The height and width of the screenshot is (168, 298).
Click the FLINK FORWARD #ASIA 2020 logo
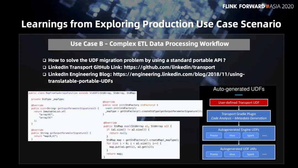coord(258,6)
